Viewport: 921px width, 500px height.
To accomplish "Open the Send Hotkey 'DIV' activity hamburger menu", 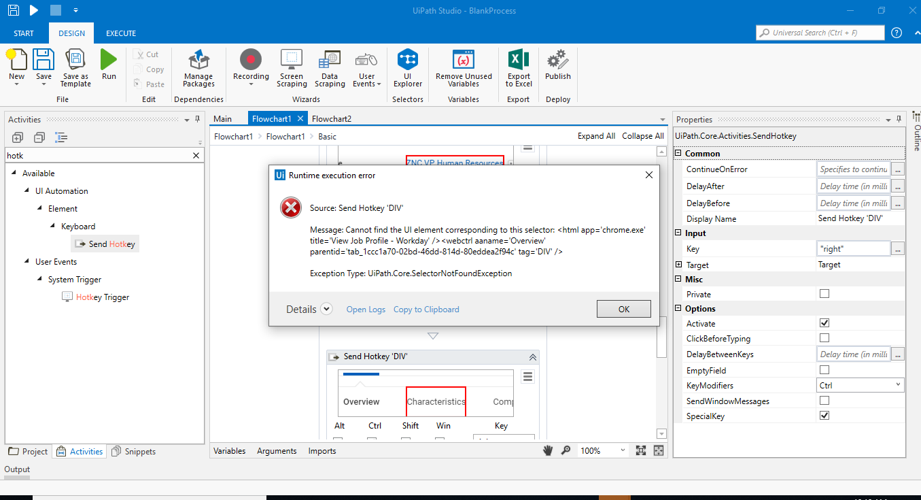I will [x=528, y=377].
